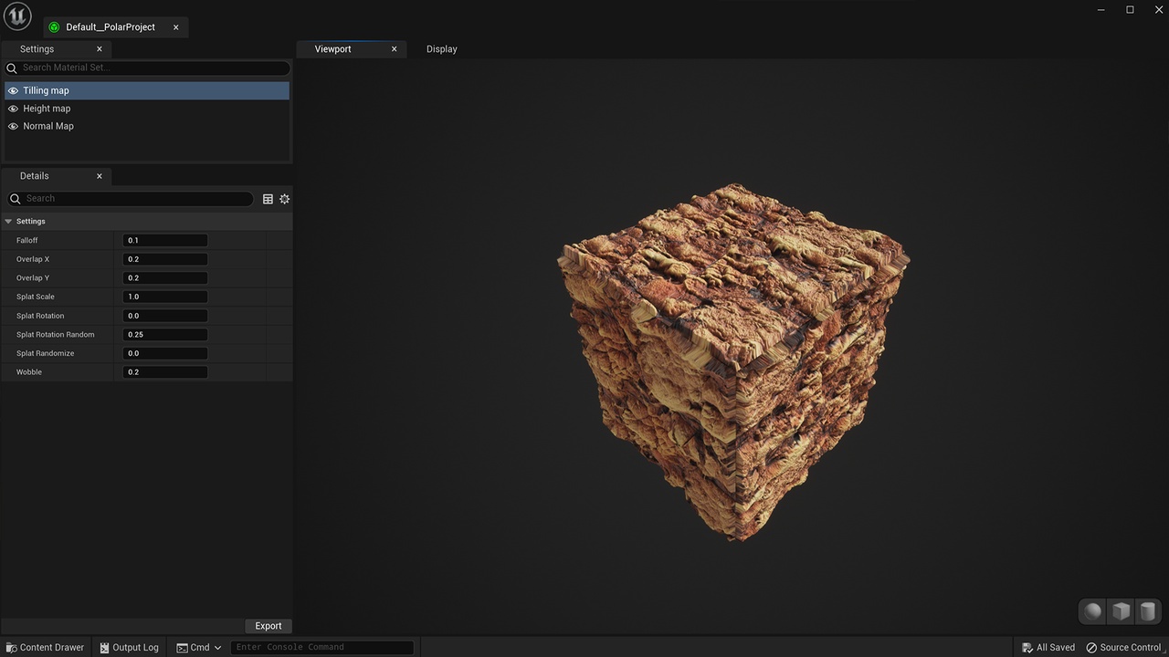
Task: Click the Default__PolarProject asset icon
Action: (x=54, y=27)
